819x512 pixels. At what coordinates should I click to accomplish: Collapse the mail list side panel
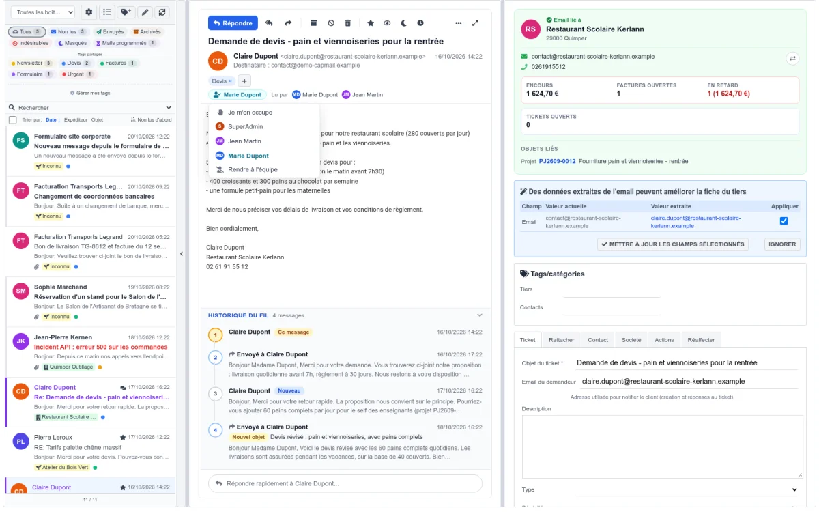click(x=182, y=254)
